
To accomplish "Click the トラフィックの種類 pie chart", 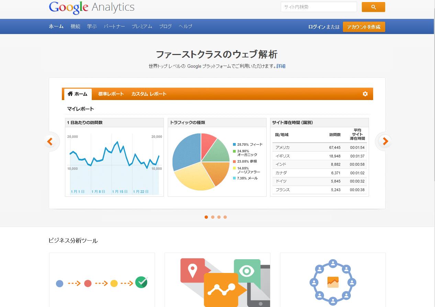I will coord(201,162).
